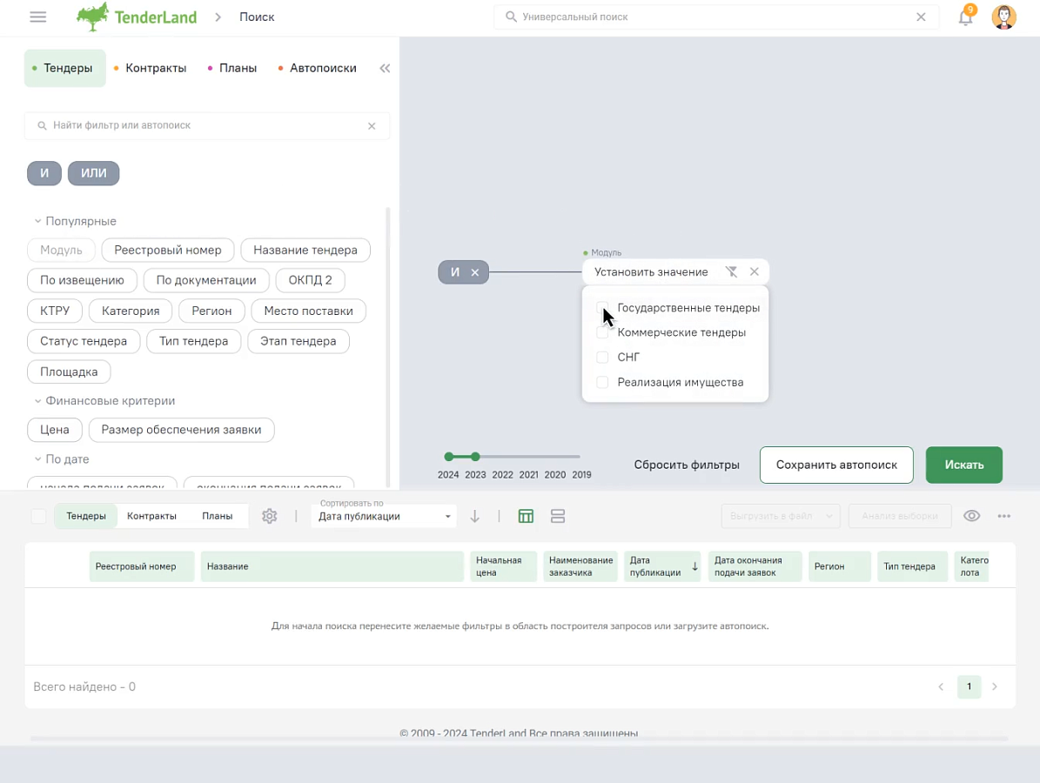Open the Автопоиски tab
The width and height of the screenshot is (1040, 783).
(318, 68)
